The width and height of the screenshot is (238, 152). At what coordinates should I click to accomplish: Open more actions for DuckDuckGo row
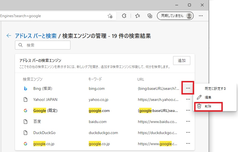pos(188,132)
